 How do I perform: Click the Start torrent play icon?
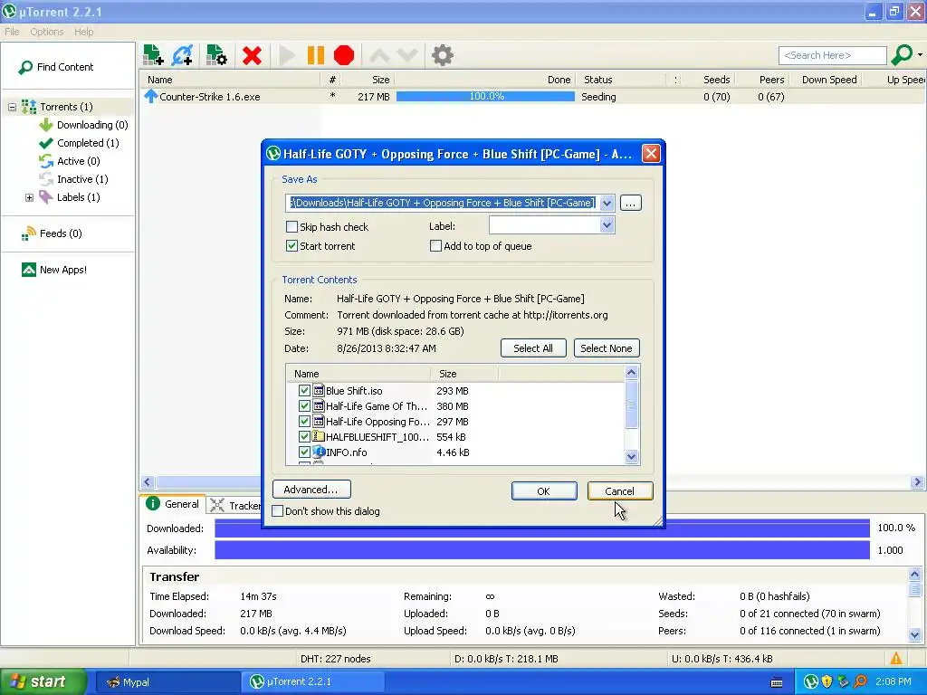[x=287, y=55]
